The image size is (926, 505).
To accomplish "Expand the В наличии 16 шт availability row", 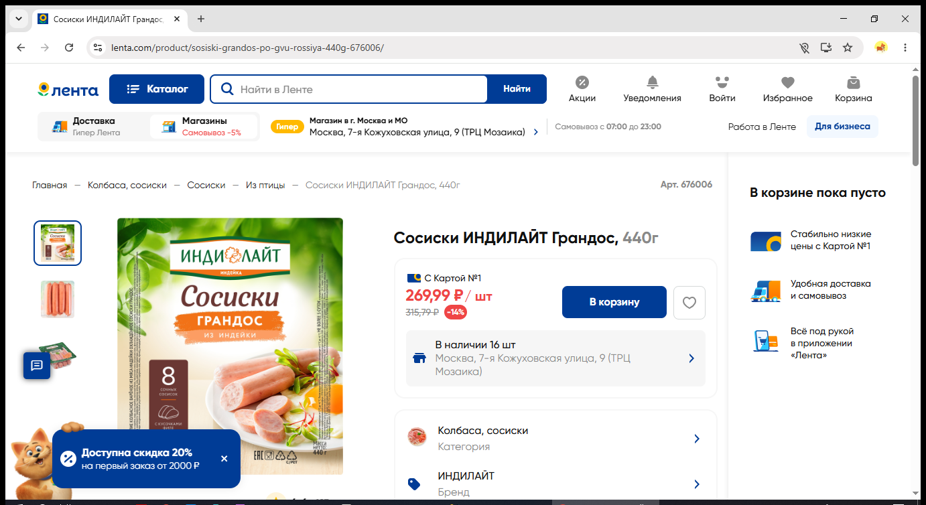I will tap(555, 358).
